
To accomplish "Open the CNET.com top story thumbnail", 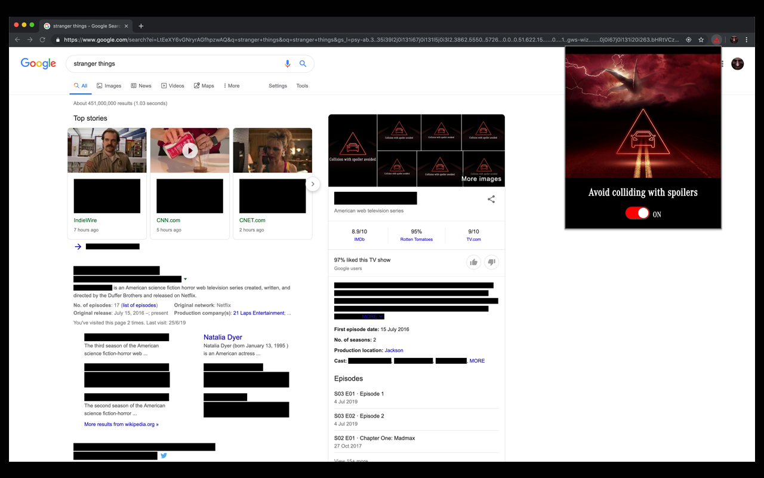I will (272, 151).
